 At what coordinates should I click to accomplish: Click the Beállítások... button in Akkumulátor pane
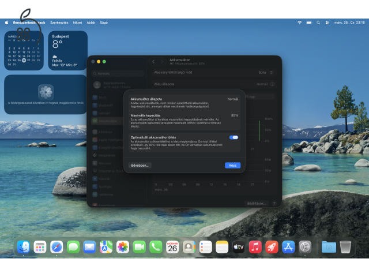point(256,203)
